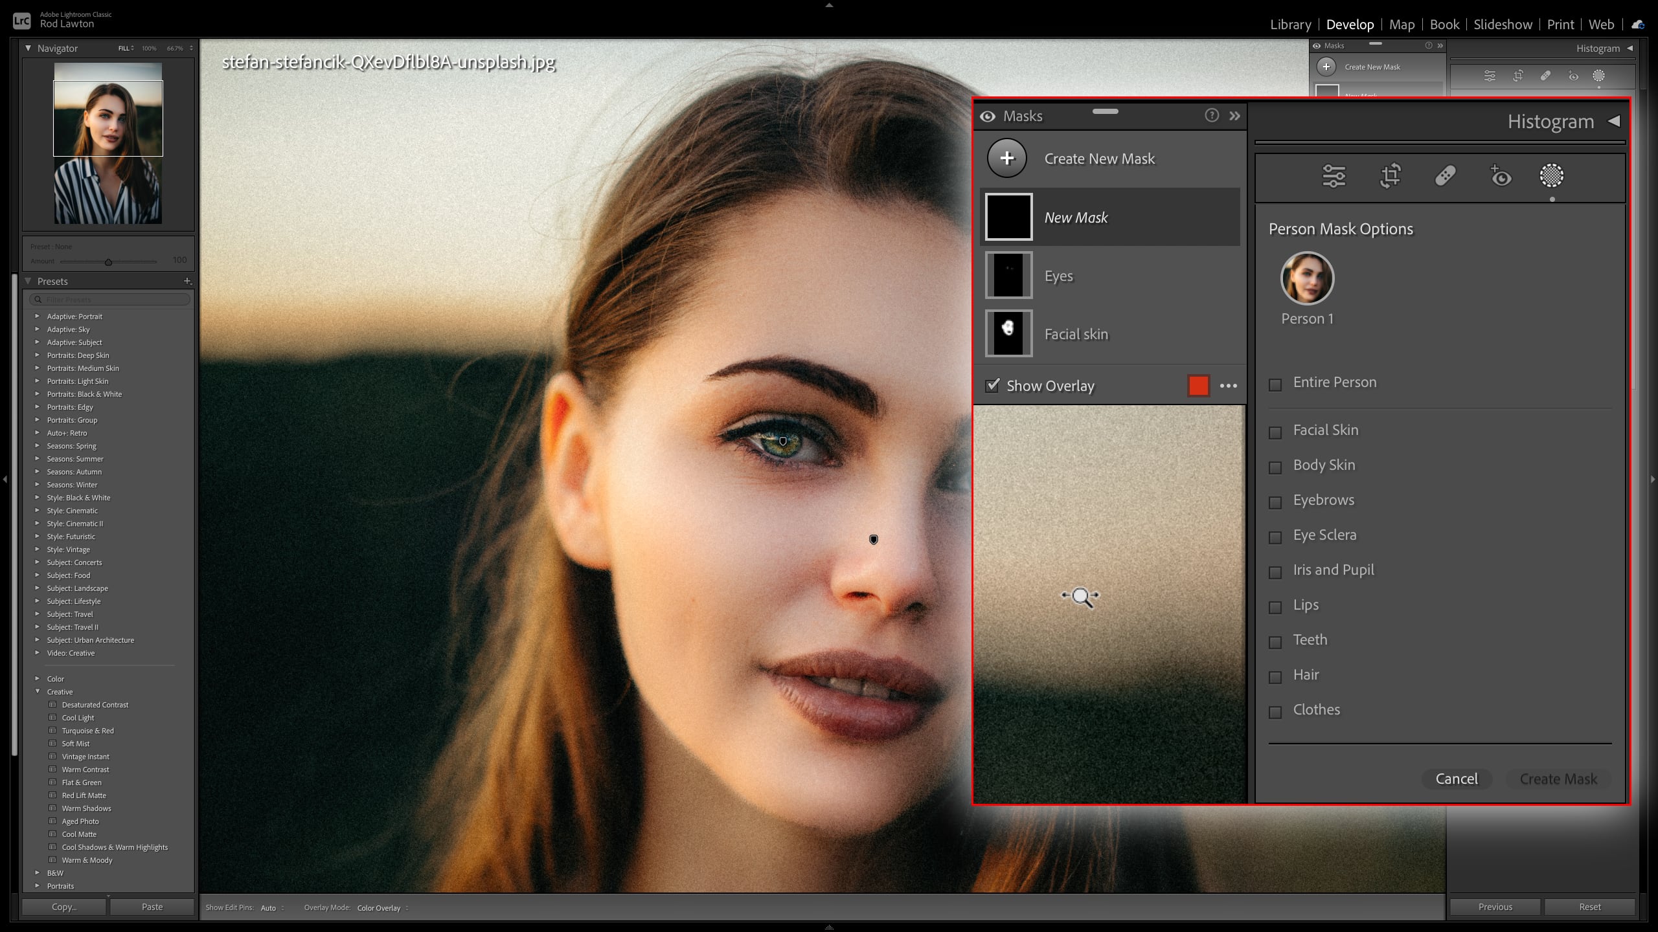
Task: Select the Healing bandage tool
Action: click(1446, 176)
